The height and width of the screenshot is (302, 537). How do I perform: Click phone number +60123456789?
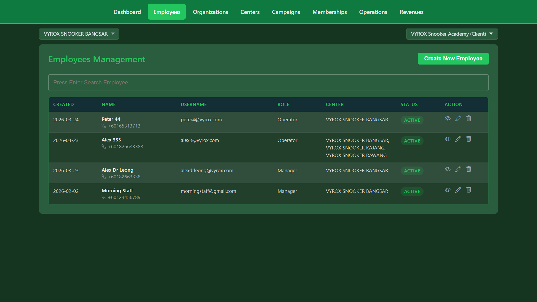click(x=124, y=197)
